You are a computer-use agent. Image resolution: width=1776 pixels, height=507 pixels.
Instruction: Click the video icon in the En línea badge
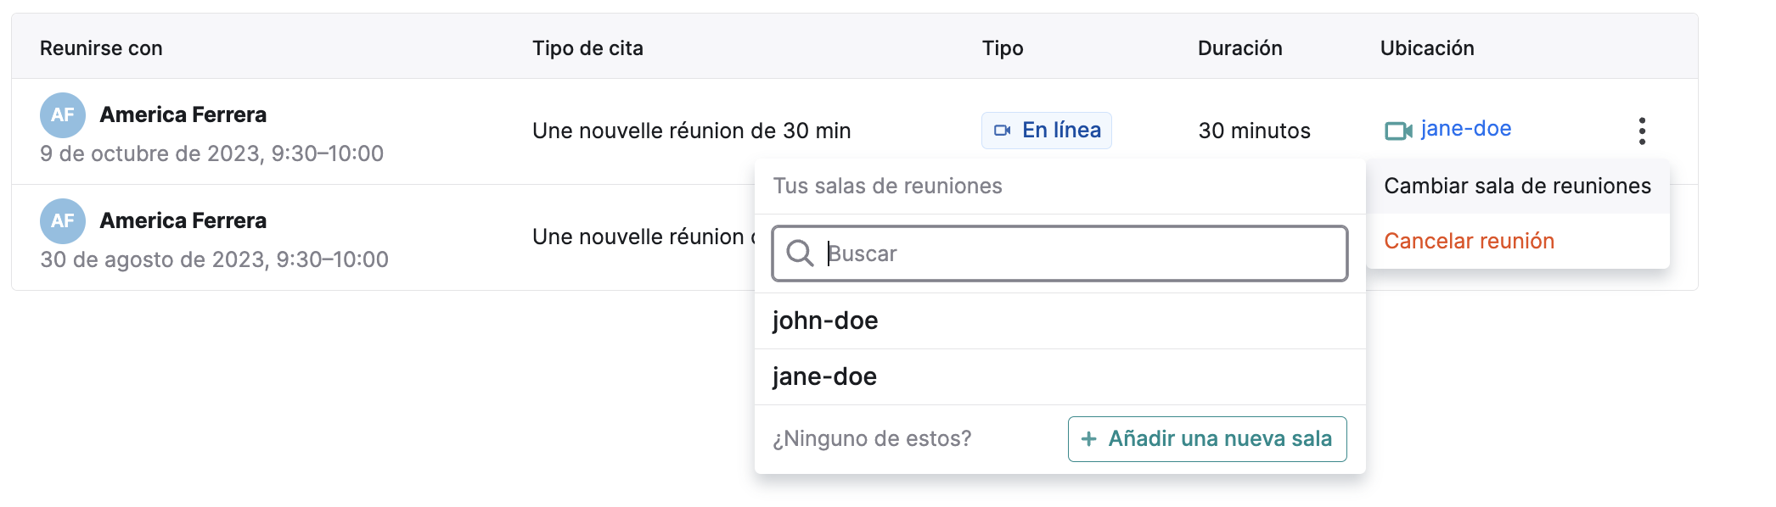tap(1003, 131)
